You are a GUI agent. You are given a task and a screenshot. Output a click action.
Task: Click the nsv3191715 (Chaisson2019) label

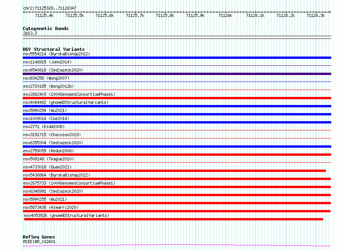point(52,135)
